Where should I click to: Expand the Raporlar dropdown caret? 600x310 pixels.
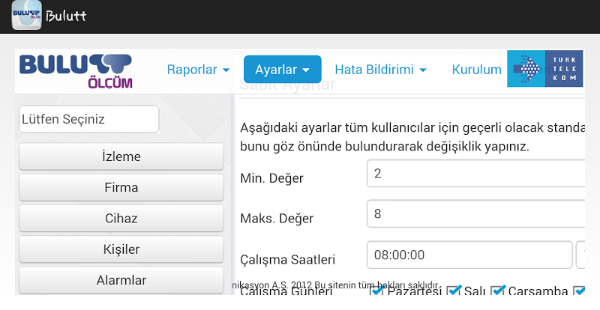pos(226,70)
